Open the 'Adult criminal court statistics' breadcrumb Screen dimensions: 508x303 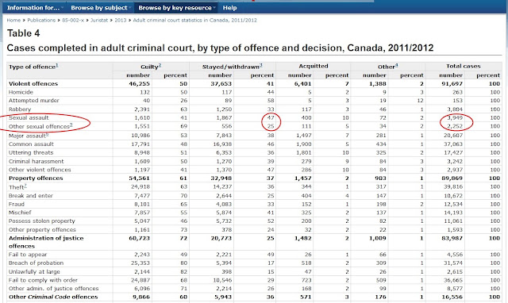pyautogui.click(x=195, y=20)
